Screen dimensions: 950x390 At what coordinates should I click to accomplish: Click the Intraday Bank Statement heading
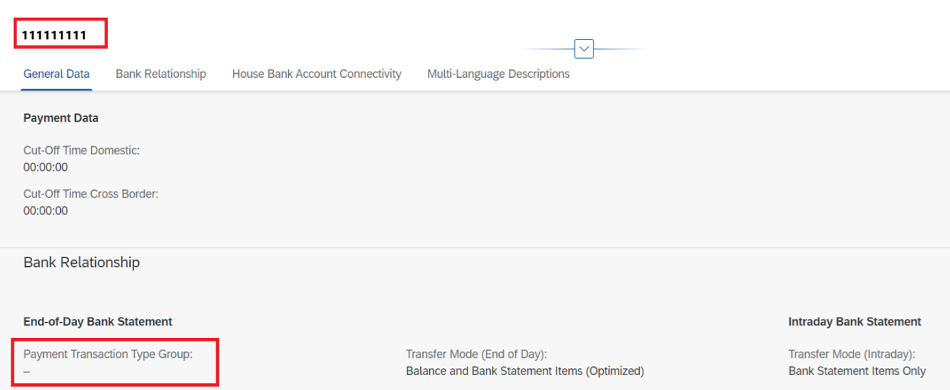[855, 322]
